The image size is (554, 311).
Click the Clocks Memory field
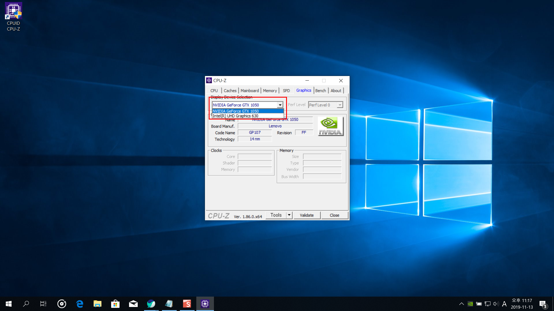pyautogui.click(x=255, y=170)
